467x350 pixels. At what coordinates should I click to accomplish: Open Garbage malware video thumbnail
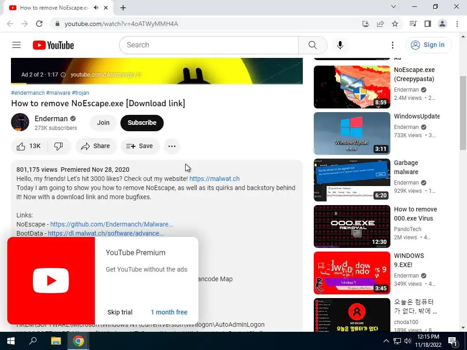(352, 180)
